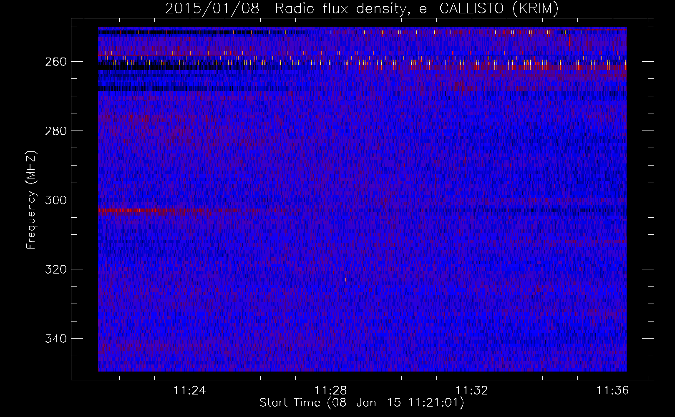Screen dimensions: 675x417
Task: Select the "Frequency (MHZ)" y-axis label
Action: [x=31, y=200]
